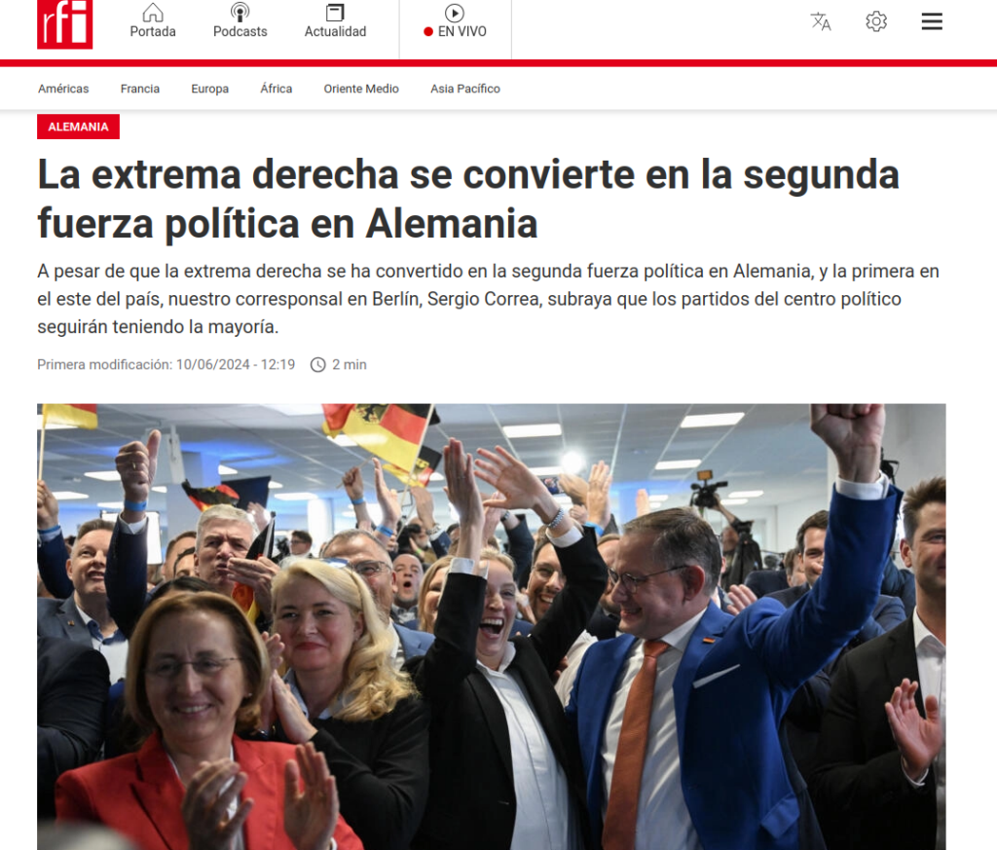Click the red live indicator dot
997x850 pixels.
(x=428, y=32)
